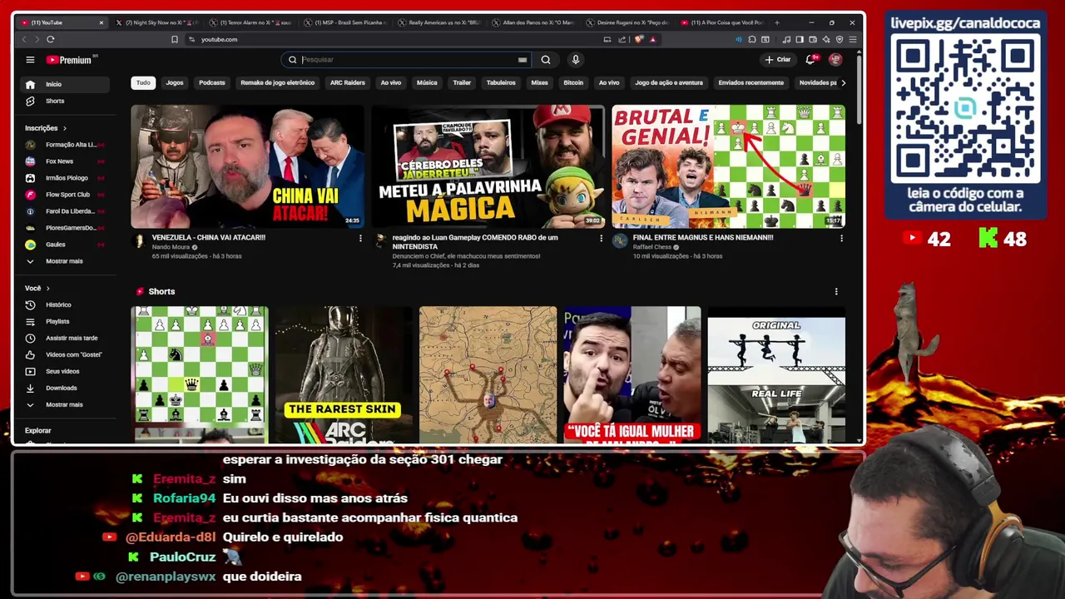Open the YouTube guide hamburger menu
Viewport: 1065px width, 599px height.
click(x=30, y=59)
